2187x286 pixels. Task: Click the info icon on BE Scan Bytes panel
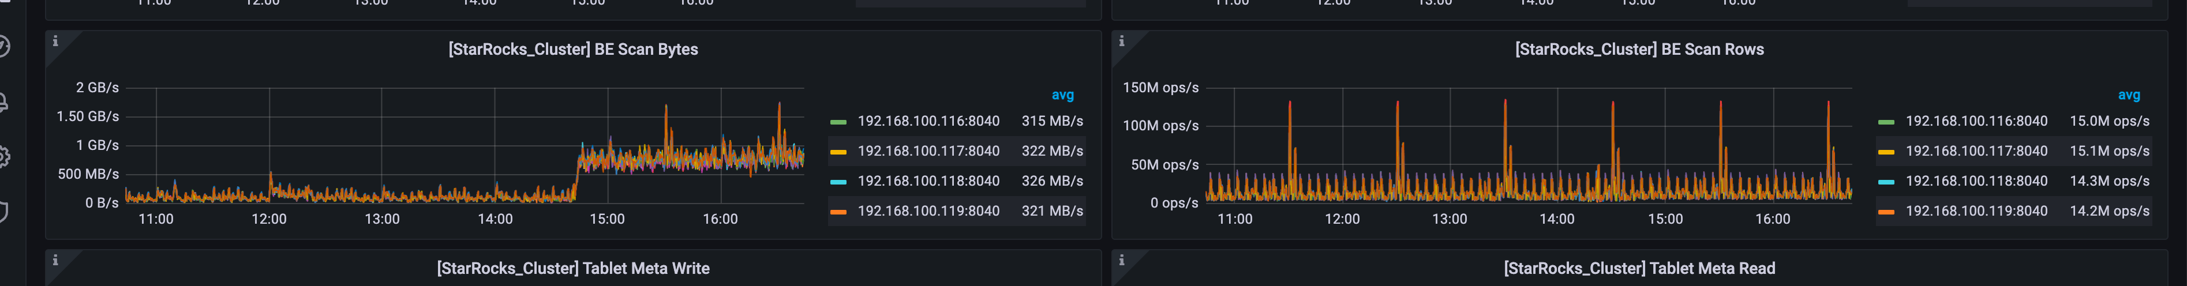click(55, 42)
